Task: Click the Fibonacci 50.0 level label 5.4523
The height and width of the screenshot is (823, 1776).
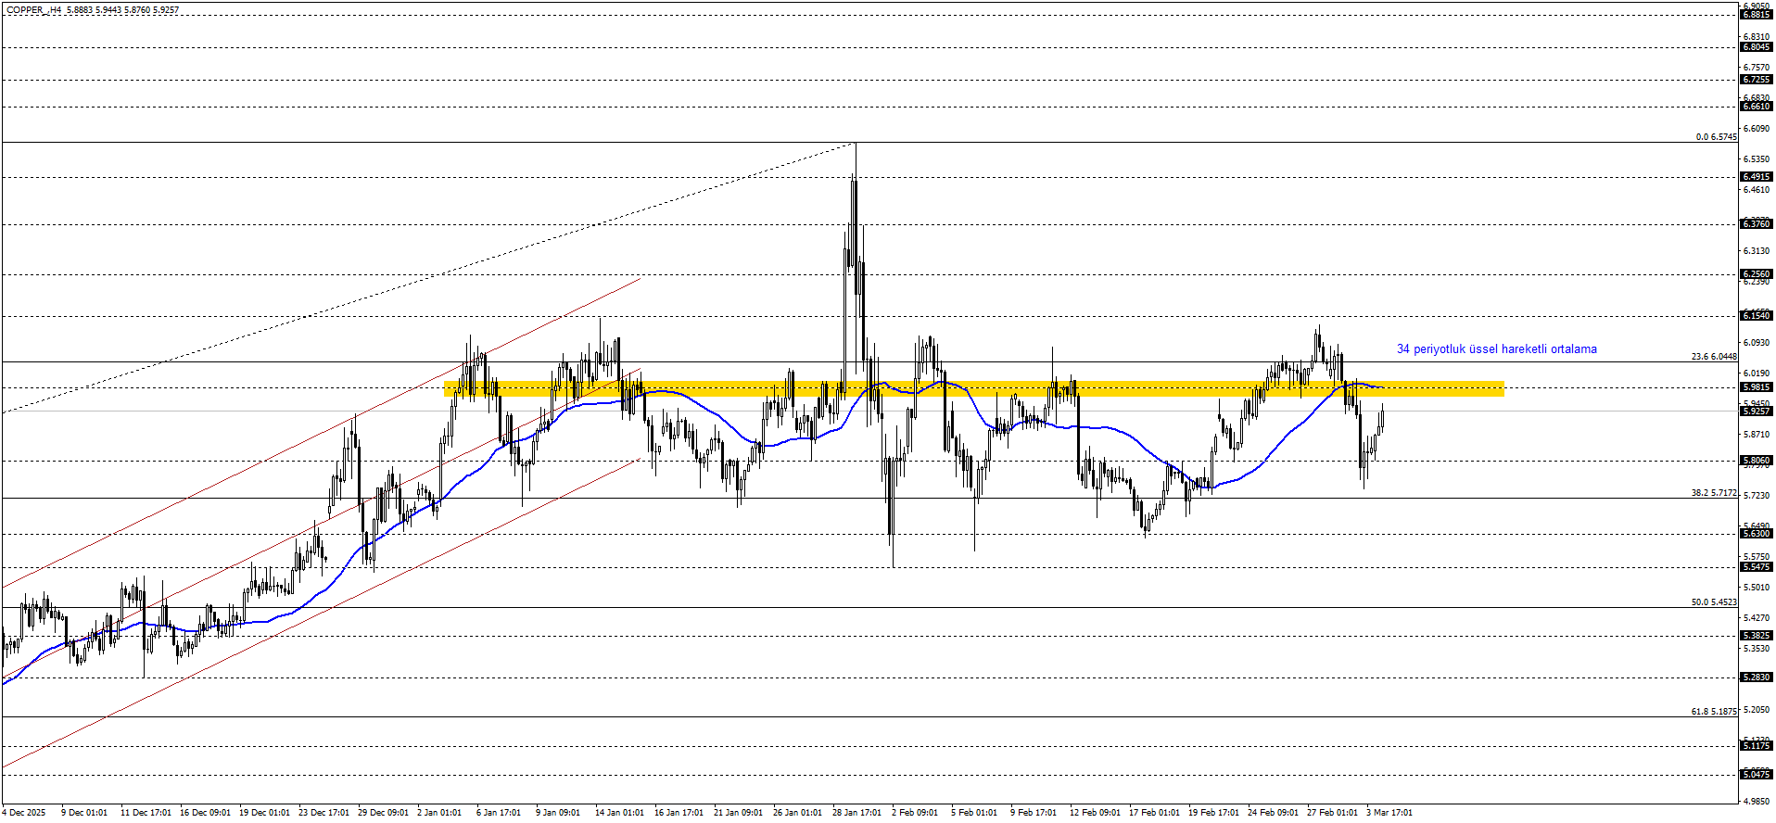Action: coord(1713,602)
